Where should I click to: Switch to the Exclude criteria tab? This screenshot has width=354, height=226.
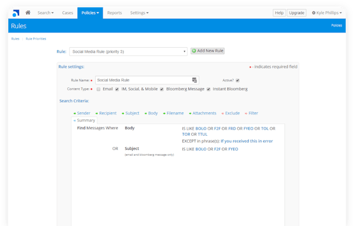tap(231, 113)
